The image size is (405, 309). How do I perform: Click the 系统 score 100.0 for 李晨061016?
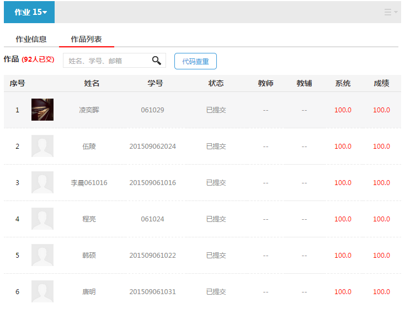click(343, 183)
